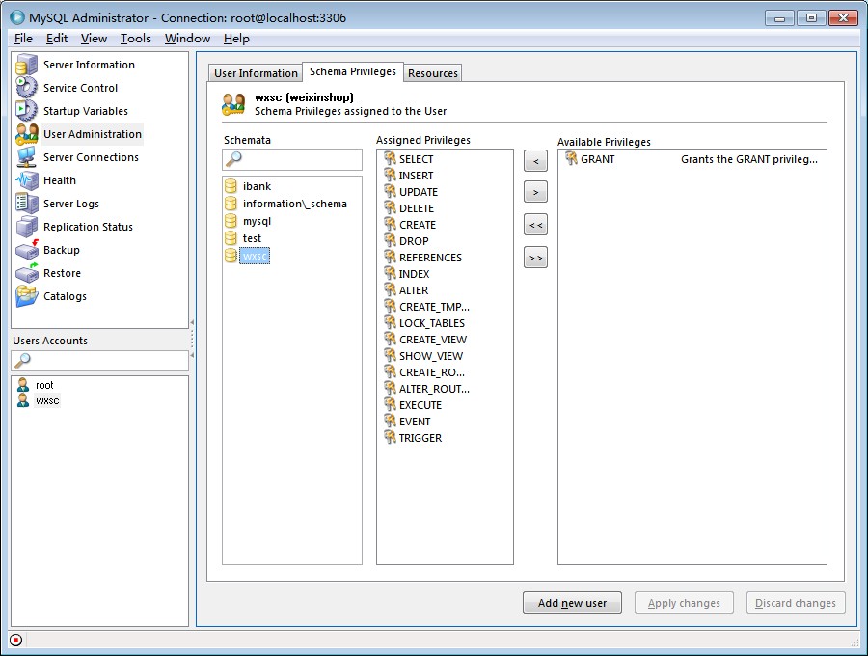868x656 pixels.
Task: Open the View menu
Action: pos(94,39)
